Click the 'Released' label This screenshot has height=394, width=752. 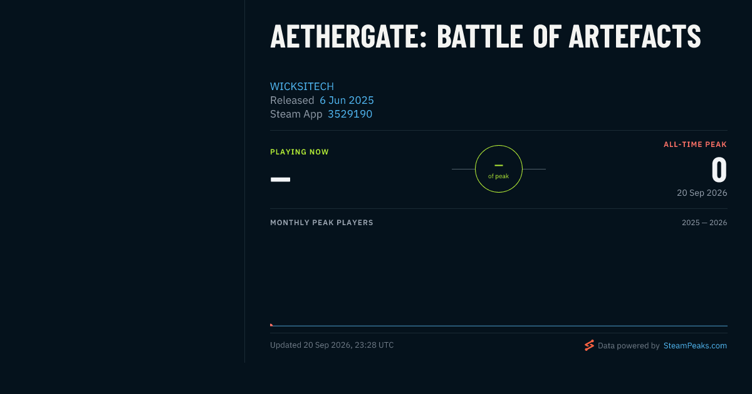(x=292, y=100)
